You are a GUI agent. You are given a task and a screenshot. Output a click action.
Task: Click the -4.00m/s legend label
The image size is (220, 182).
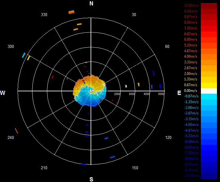[191, 125]
